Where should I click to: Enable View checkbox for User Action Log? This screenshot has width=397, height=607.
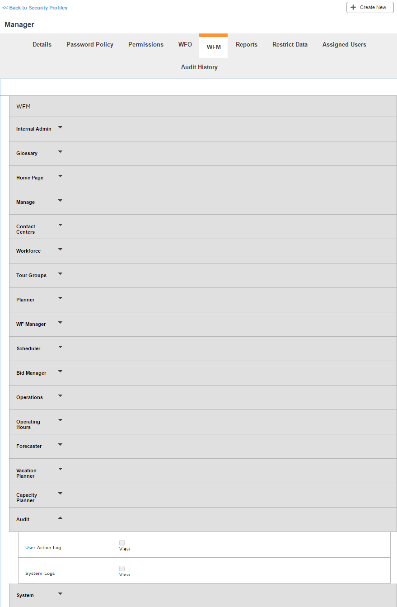coord(122,543)
